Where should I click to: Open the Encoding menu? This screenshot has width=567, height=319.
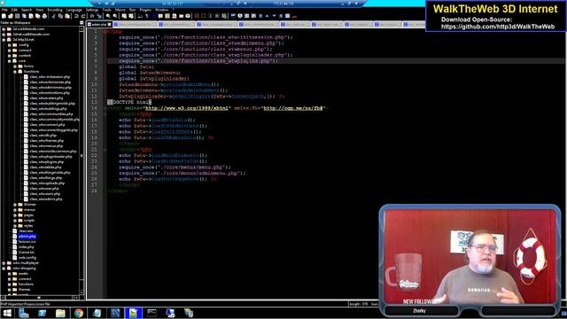tap(55, 10)
